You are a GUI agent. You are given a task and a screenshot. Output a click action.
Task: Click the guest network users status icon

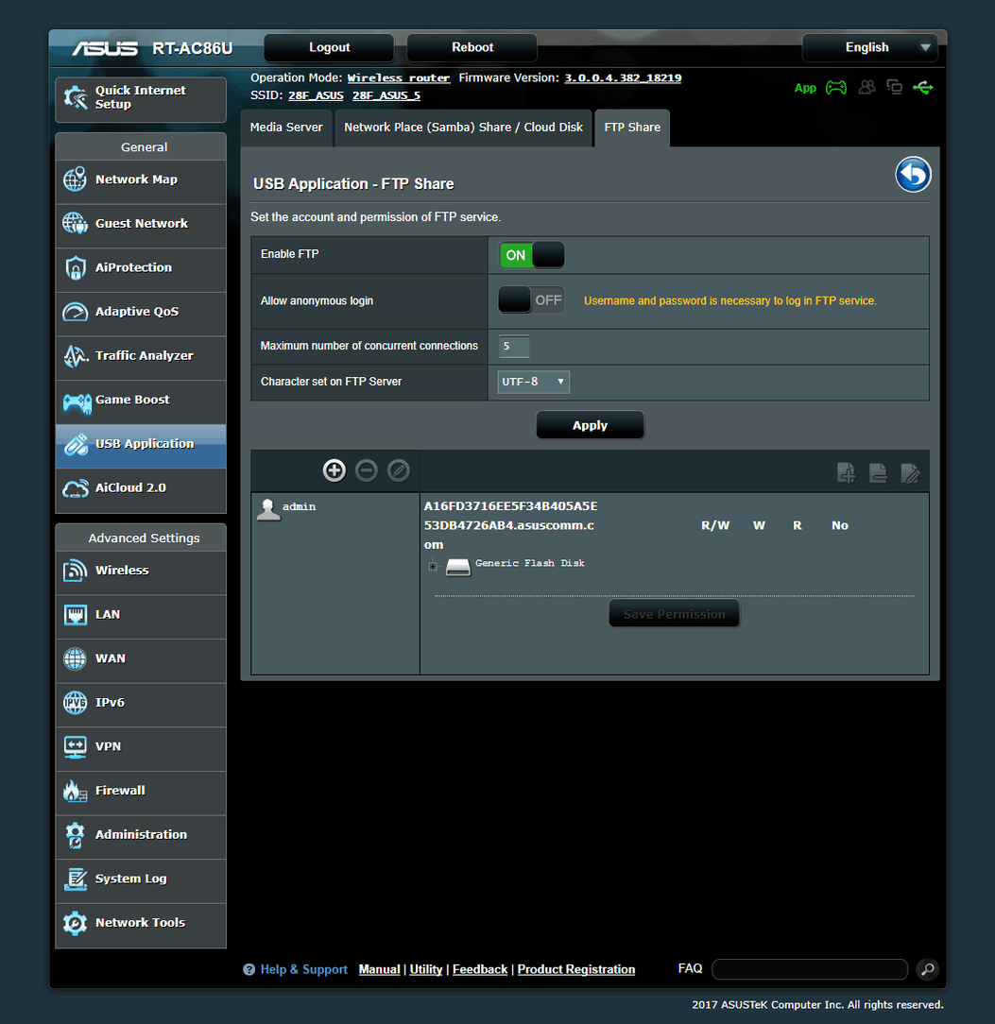click(866, 87)
